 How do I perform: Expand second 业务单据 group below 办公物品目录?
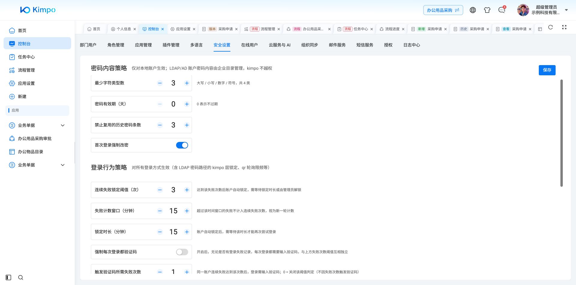[x=37, y=165]
